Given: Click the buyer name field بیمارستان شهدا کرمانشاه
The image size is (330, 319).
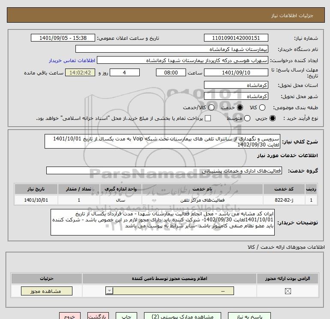Looking at the screenshot, I should 172,49.
